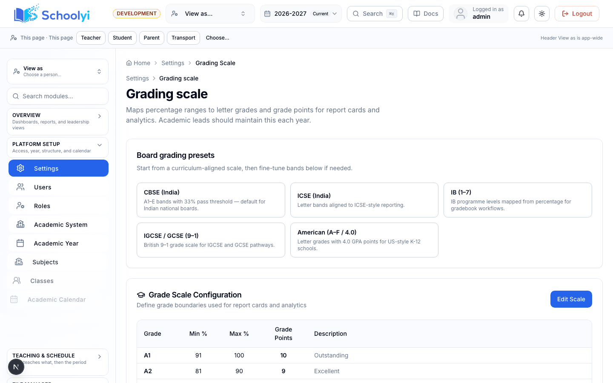Select the CBSE (India) grading preset
The width and height of the screenshot is (613, 383).
pos(211,200)
